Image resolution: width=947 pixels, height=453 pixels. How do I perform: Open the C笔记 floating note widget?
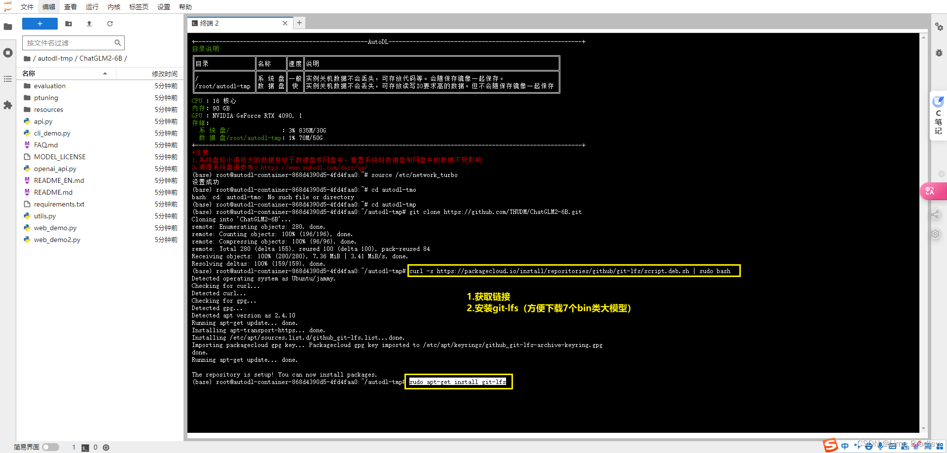point(938,116)
